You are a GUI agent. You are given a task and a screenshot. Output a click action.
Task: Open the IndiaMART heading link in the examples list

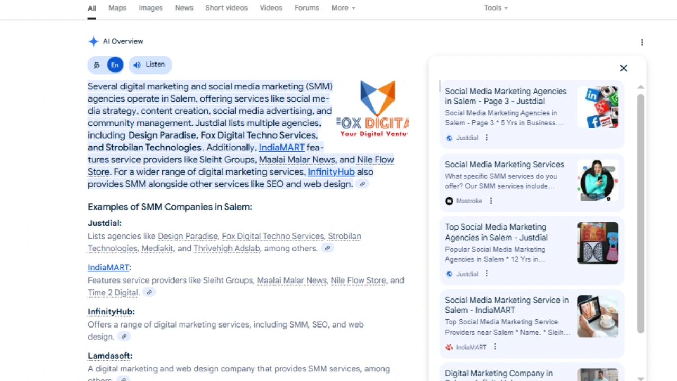(108, 267)
